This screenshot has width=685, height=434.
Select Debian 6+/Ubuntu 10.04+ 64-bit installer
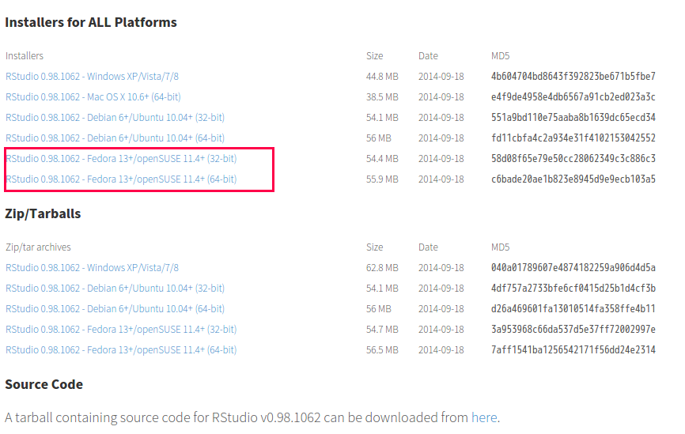pos(115,138)
